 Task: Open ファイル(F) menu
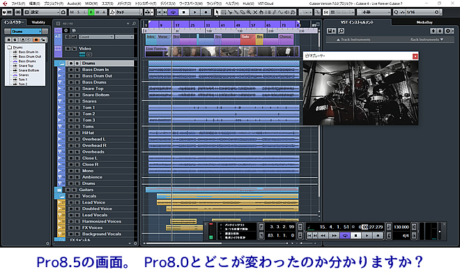click(x=18, y=3)
